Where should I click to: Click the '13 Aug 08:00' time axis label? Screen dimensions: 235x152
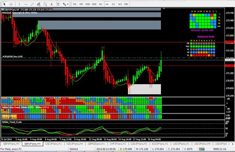point(110,139)
